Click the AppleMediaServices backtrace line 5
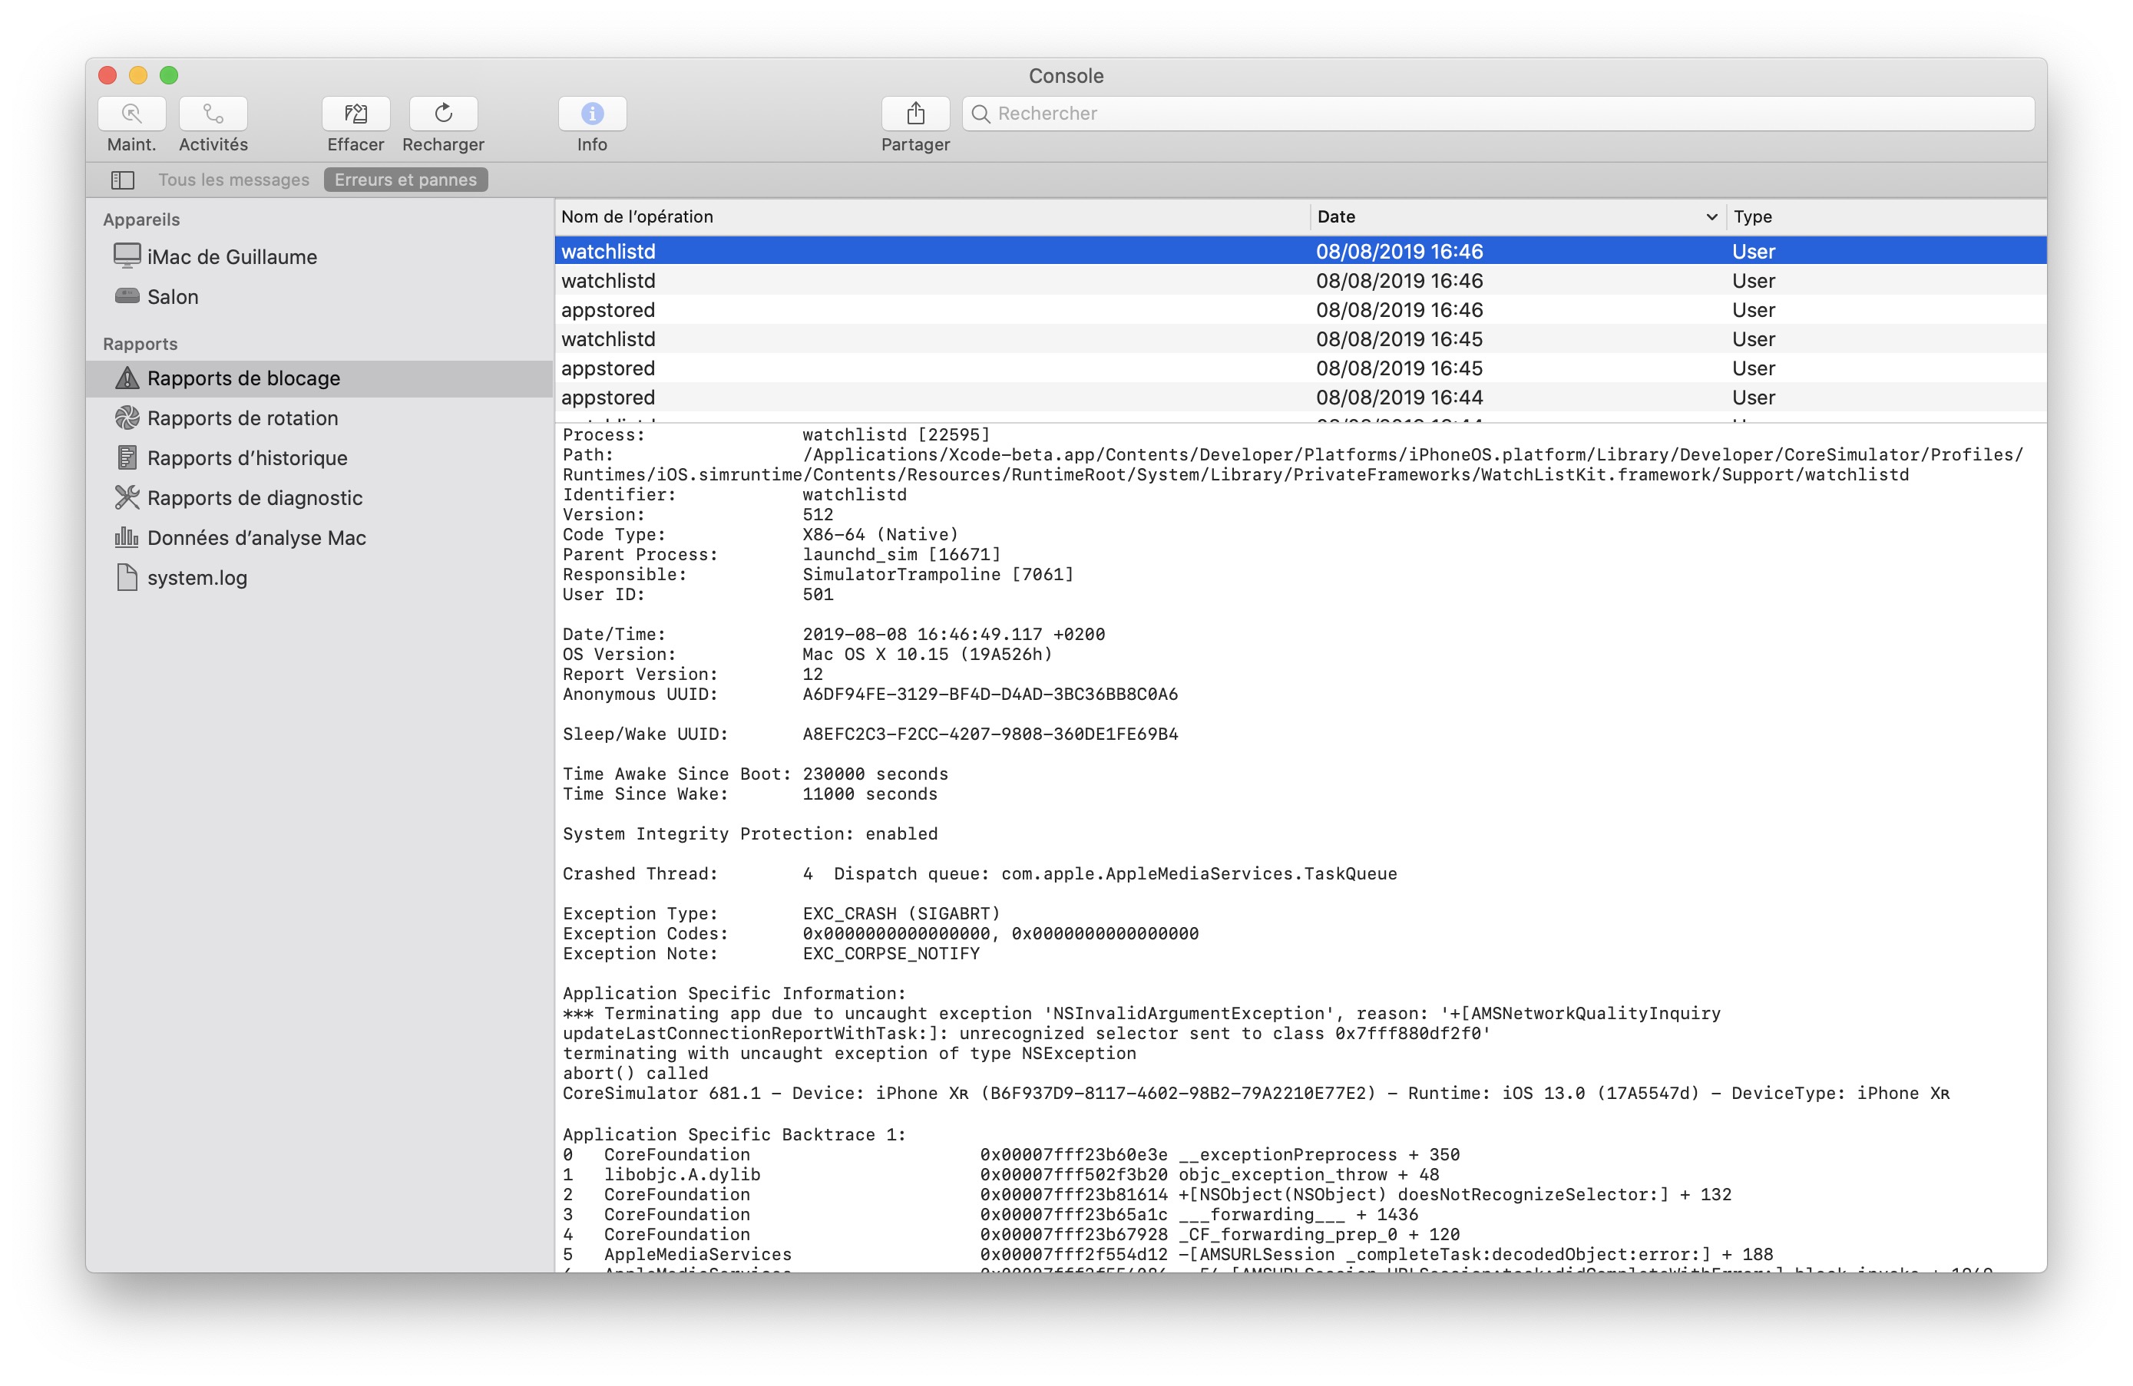The width and height of the screenshot is (2133, 1386). coord(1167,1256)
